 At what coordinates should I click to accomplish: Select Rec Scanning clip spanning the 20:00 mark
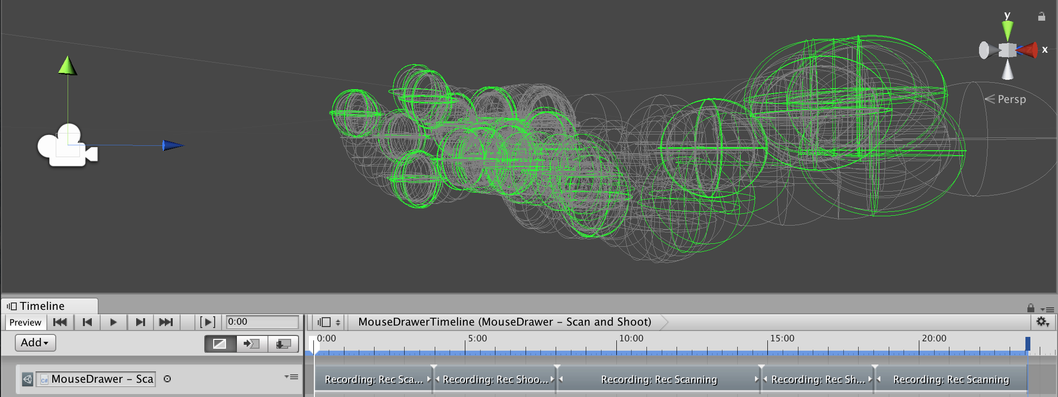[x=951, y=380]
